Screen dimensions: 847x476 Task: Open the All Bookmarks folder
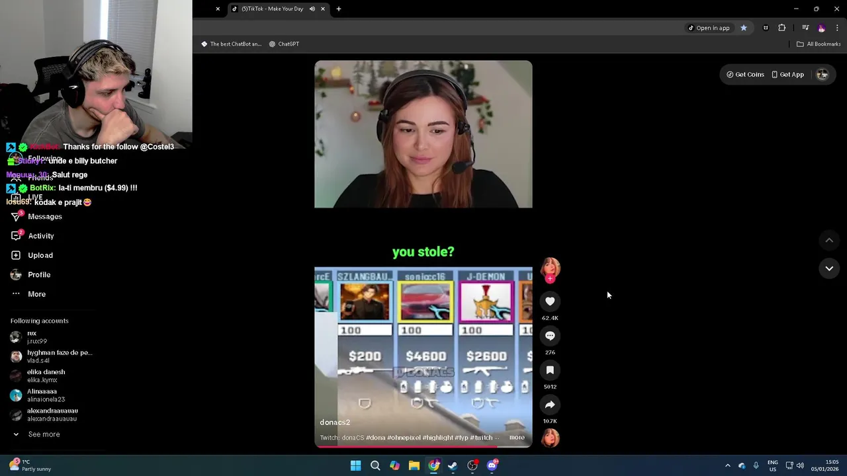click(x=819, y=44)
